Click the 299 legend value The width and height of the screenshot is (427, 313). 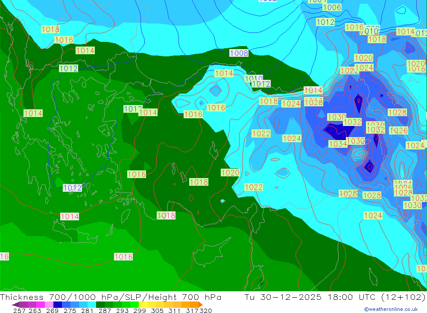click(140, 310)
